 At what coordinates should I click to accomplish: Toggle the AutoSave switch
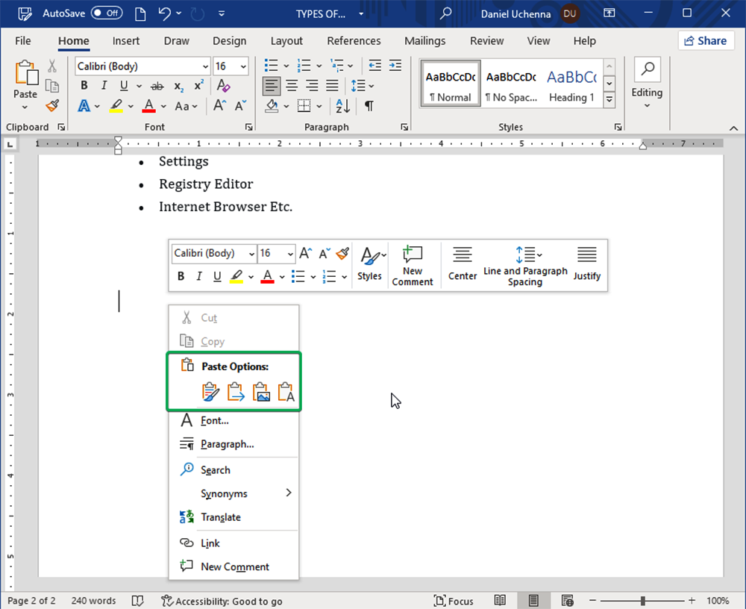pyautogui.click(x=107, y=13)
